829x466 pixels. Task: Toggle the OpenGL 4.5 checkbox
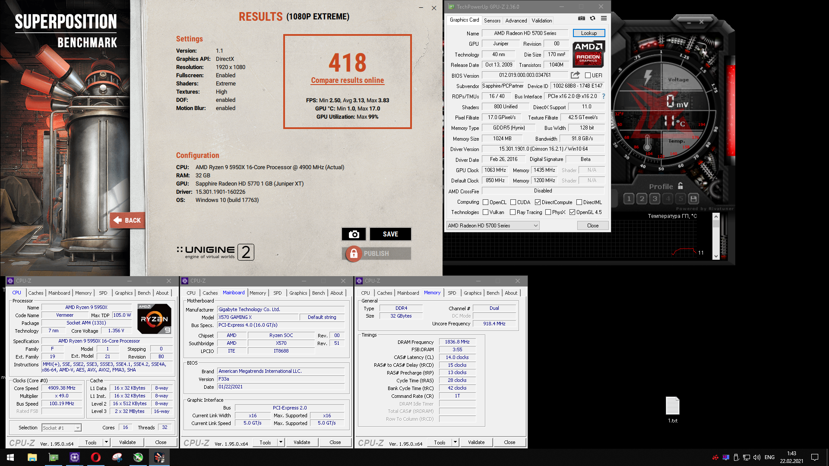pos(572,212)
